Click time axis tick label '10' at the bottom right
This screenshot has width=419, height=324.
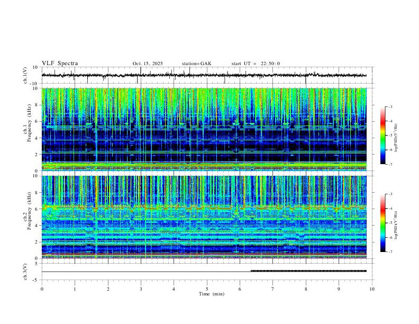[372, 289]
